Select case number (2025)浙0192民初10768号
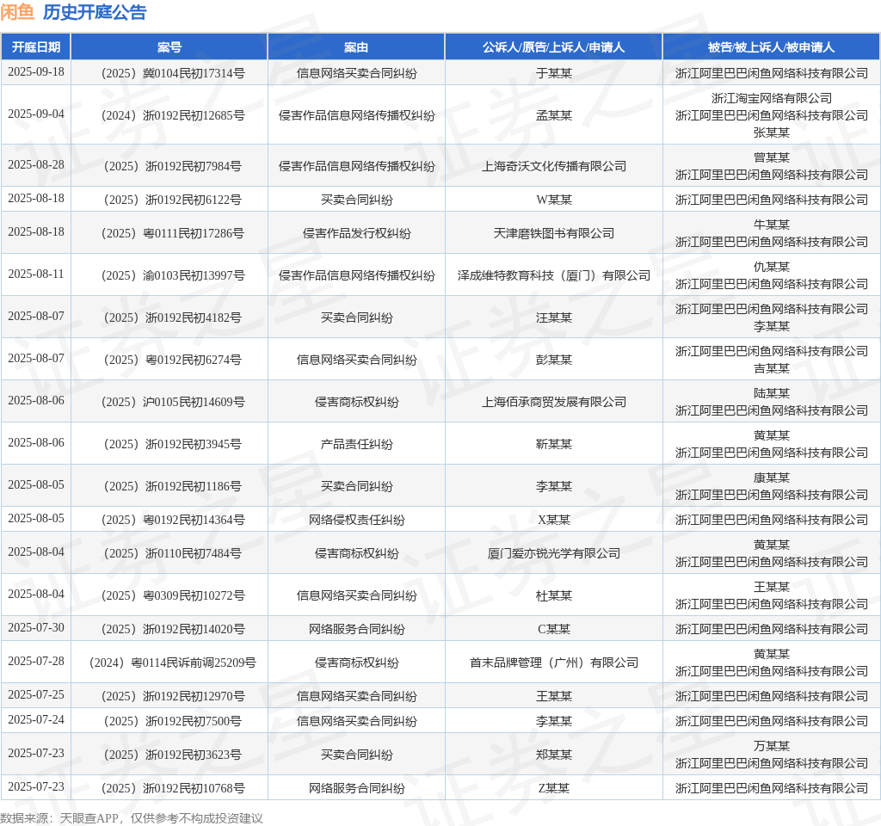881x826 pixels. coord(173,788)
